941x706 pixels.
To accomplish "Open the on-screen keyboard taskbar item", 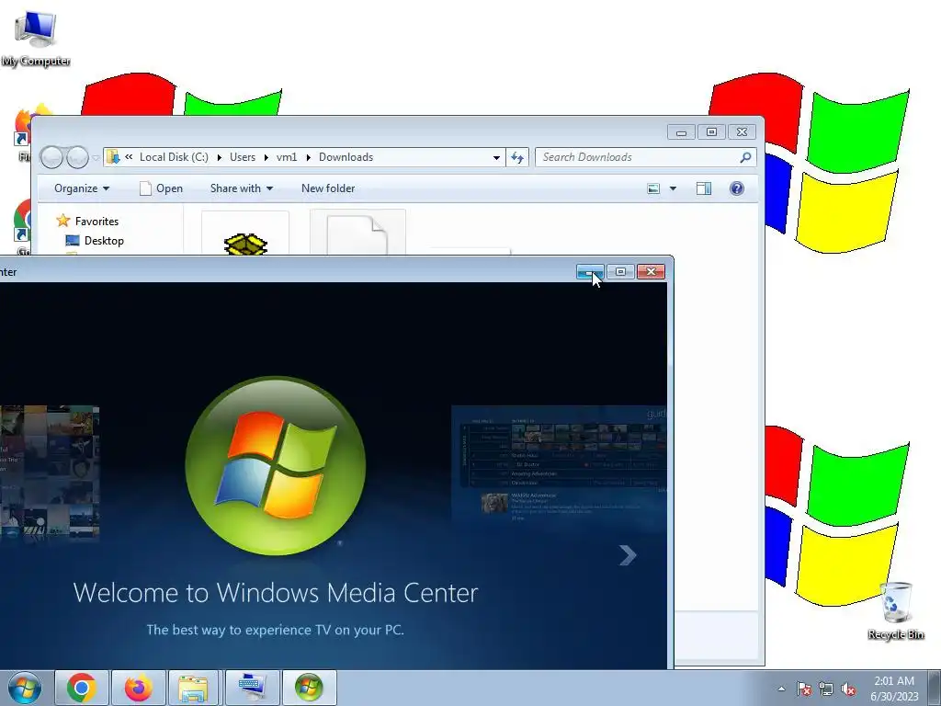I will 252,688.
